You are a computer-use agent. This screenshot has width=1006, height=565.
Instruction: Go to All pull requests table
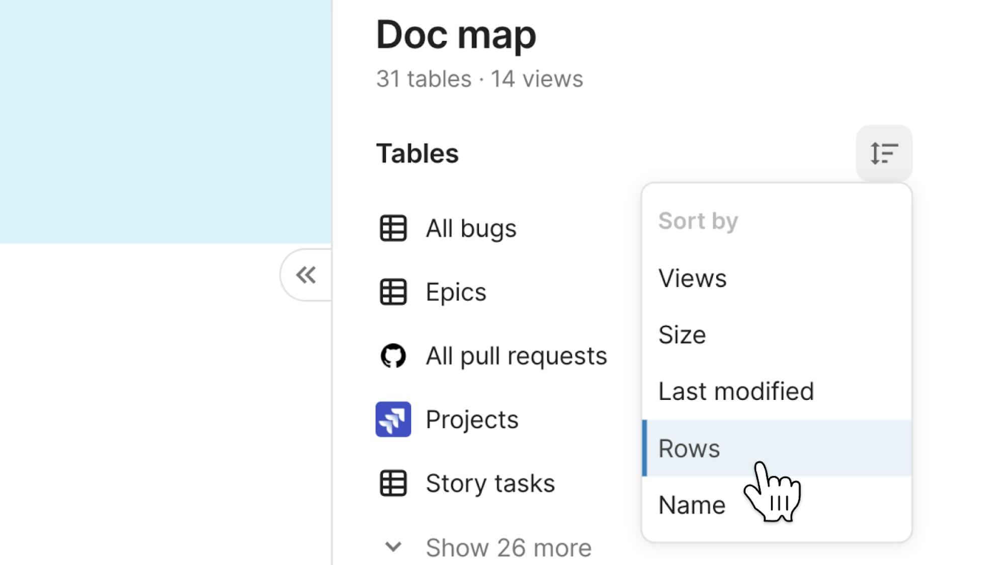(x=516, y=356)
